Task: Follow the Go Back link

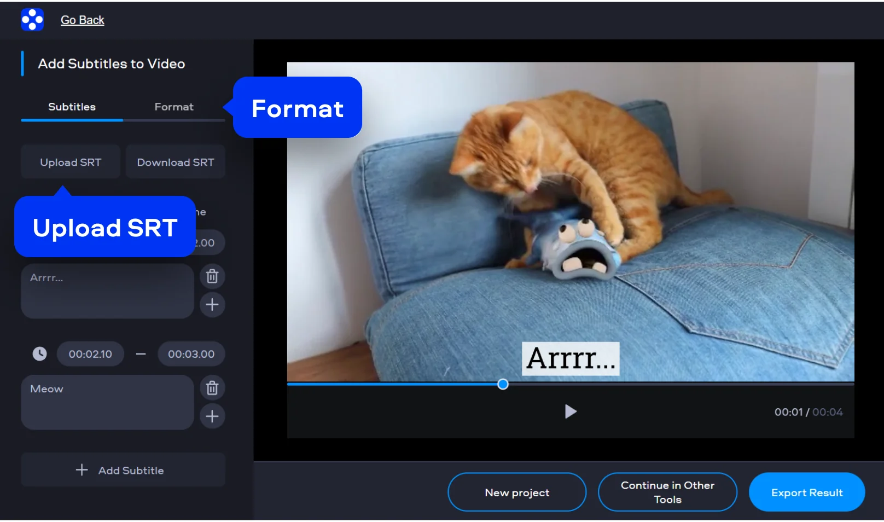Action: click(x=82, y=20)
